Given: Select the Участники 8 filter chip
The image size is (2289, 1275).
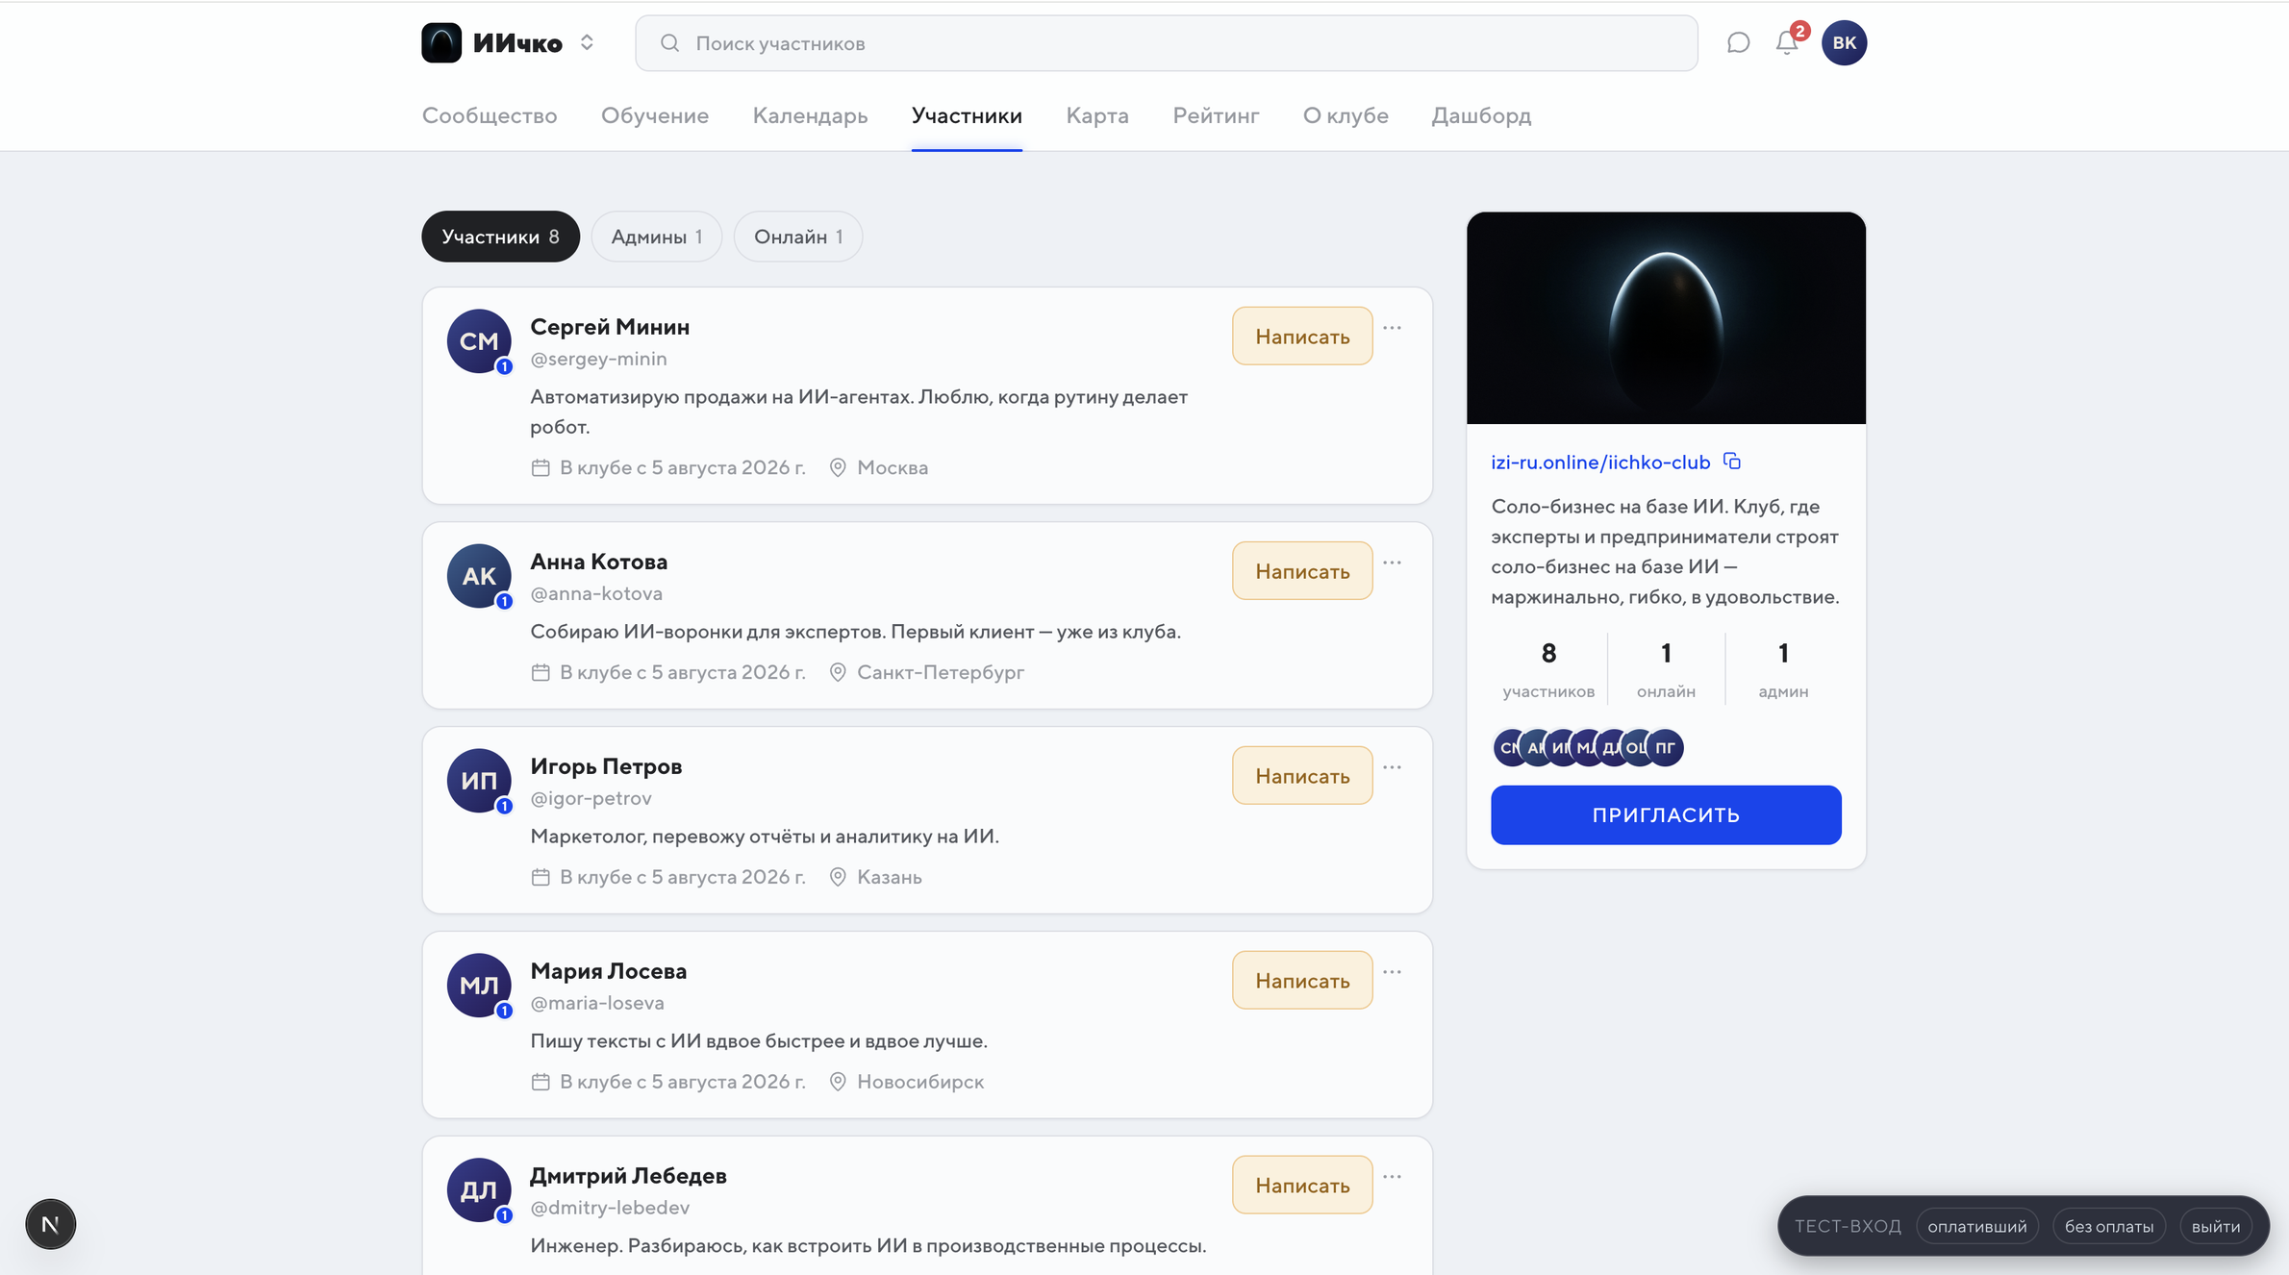Looking at the screenshot, I should click(500, 237).
